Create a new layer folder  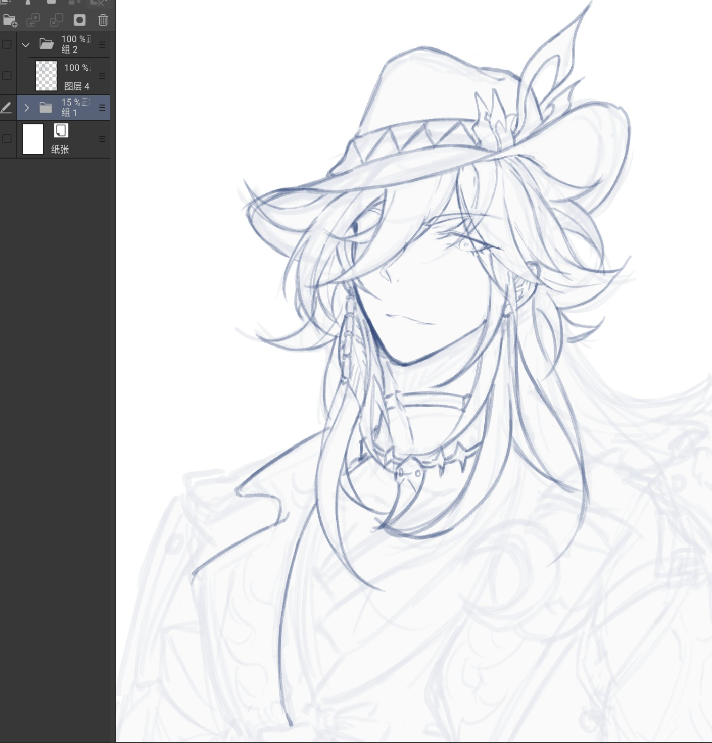(x=10, y=20)
